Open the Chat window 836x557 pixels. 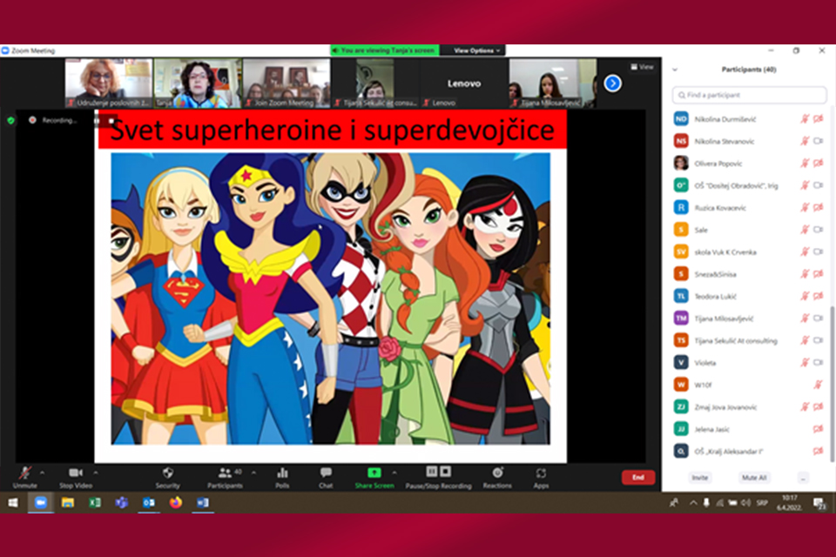click(x=326, y=473)
